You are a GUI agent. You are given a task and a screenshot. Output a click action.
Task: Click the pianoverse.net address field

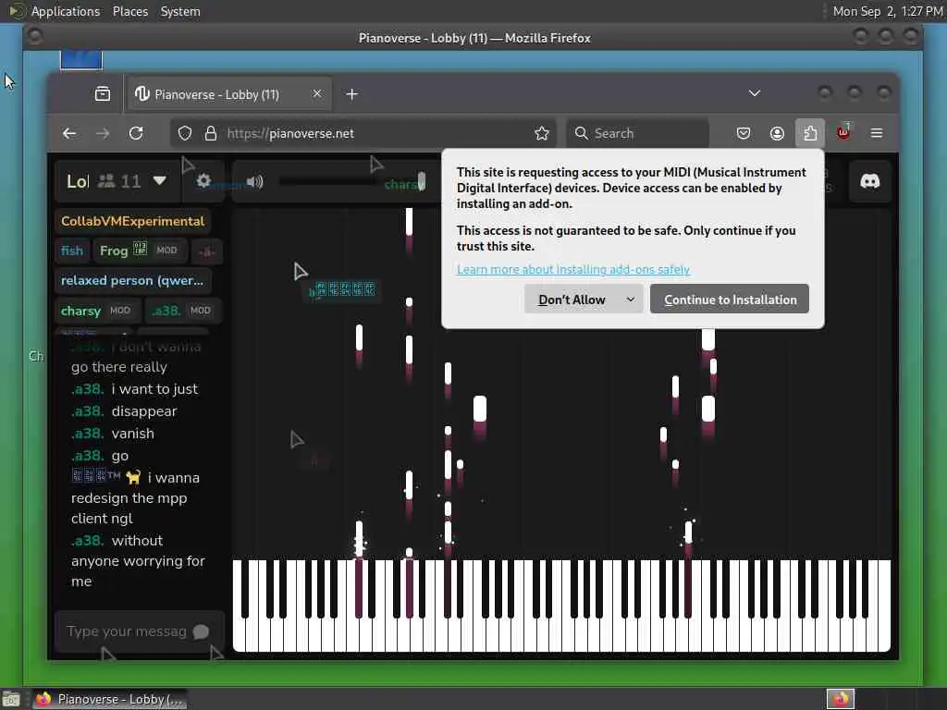(364, 133)
